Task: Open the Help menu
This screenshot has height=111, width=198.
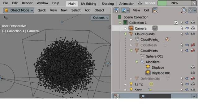Action: [56, 3]
